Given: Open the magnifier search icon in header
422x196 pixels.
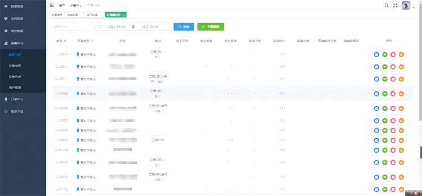Looking at the screenshot, I should (386, 5).
